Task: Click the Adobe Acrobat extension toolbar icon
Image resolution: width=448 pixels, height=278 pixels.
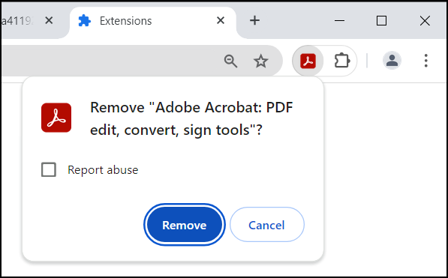Action: coord(308,61)
